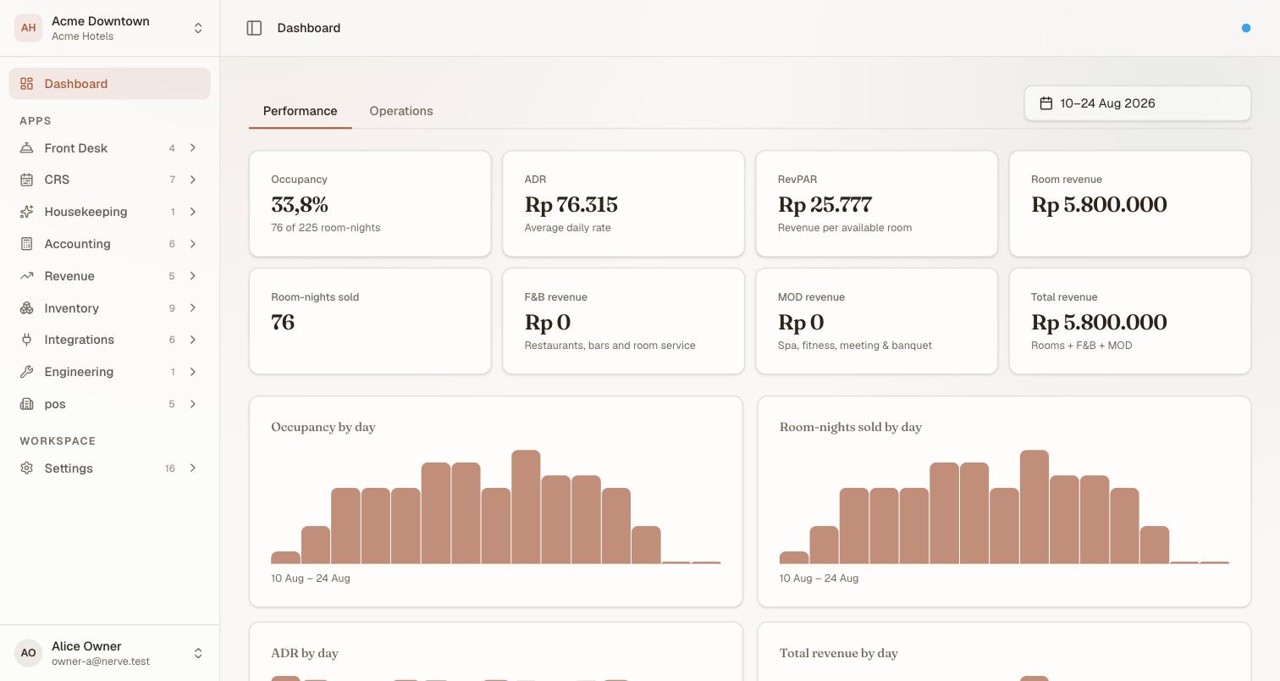Click the Housekeeping sparkle icon
The width and height of the screenshot is (1280, 681).
(x=27, y=212)
